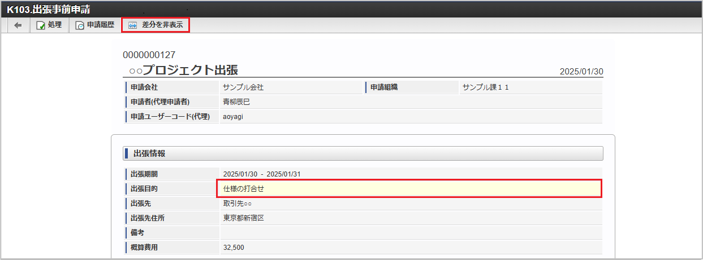Screen dimensions: 703x260
Task: Select the application number 0000000127
Action: click(x=149, y=55)
